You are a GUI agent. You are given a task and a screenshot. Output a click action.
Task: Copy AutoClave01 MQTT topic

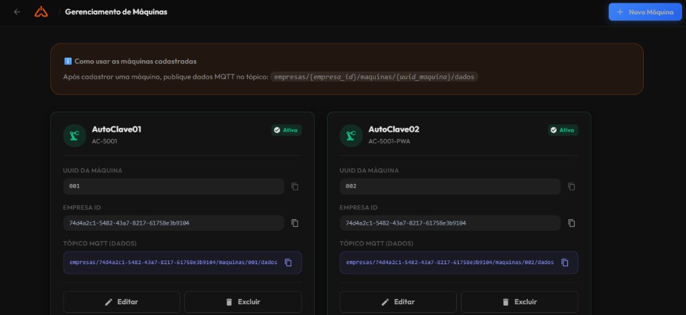tap(288, 263)
